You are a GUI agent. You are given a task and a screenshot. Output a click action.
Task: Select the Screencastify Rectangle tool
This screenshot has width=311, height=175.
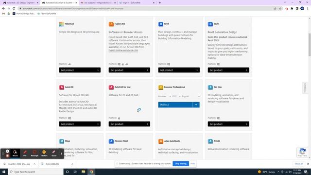click(x=35, y=154)
